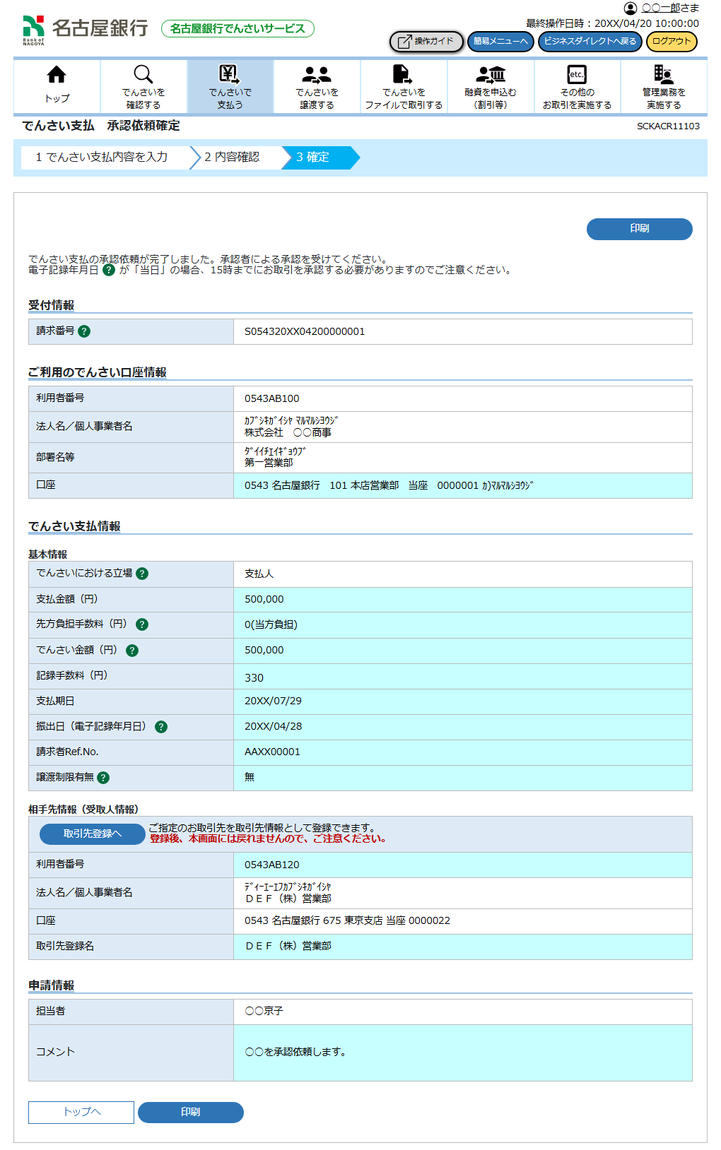
Task: Click help icon beside 請求番号
Action: pyautogui.click(x=84, y=331)
